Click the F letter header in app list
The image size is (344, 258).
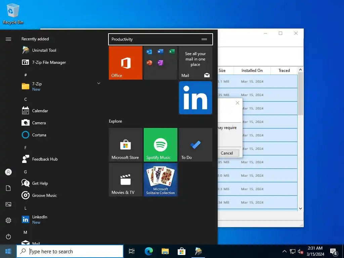pyautogui.click(x=26, y=148)
